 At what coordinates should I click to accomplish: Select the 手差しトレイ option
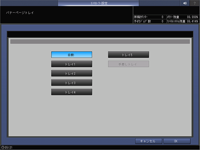[x=128, y=64]
